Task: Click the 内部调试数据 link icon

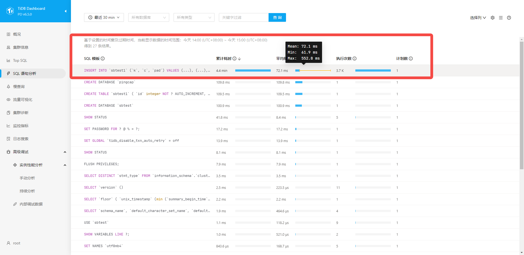Action: pyautogui.click(x=15, y=204)
